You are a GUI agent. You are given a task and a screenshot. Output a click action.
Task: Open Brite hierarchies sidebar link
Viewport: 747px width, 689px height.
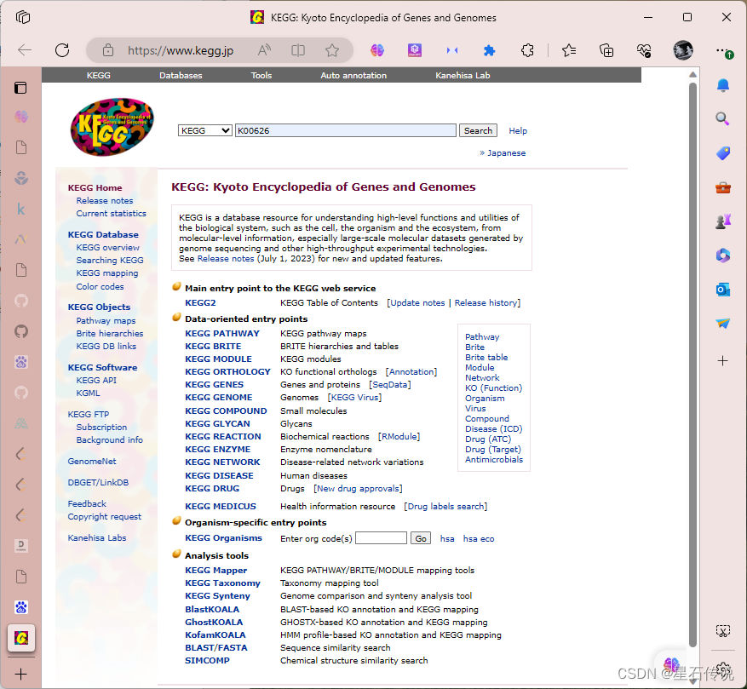point(110,334)
